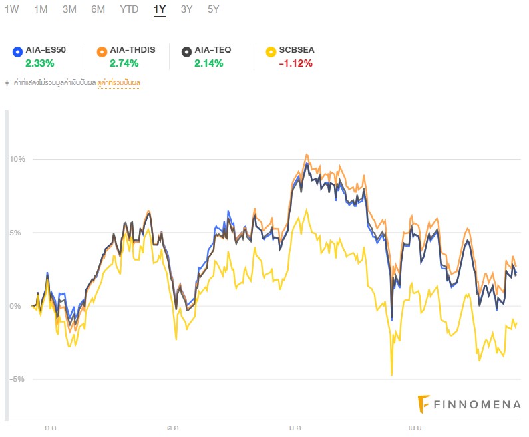Viewport: 529px width, 437px height.
Task: Show the 3Y performance range
Action: click(x=187, y=9)
